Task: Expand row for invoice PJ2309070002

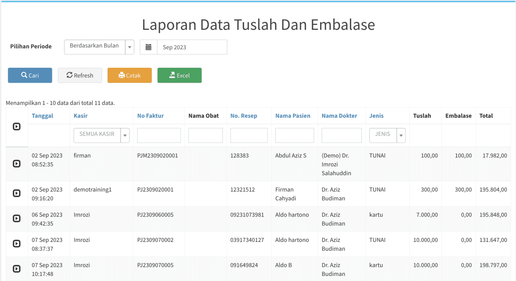Action: [17, 244]
